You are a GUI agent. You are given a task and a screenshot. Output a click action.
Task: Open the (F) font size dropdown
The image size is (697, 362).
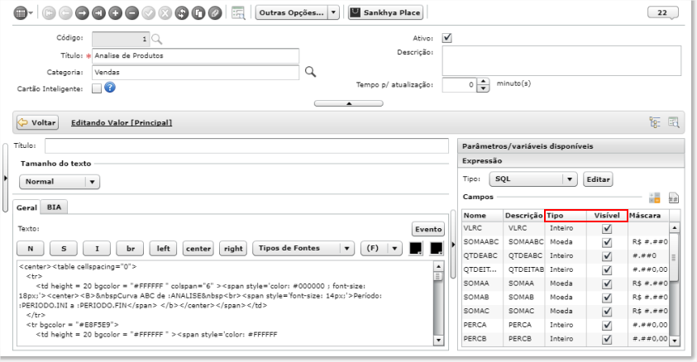381,248
